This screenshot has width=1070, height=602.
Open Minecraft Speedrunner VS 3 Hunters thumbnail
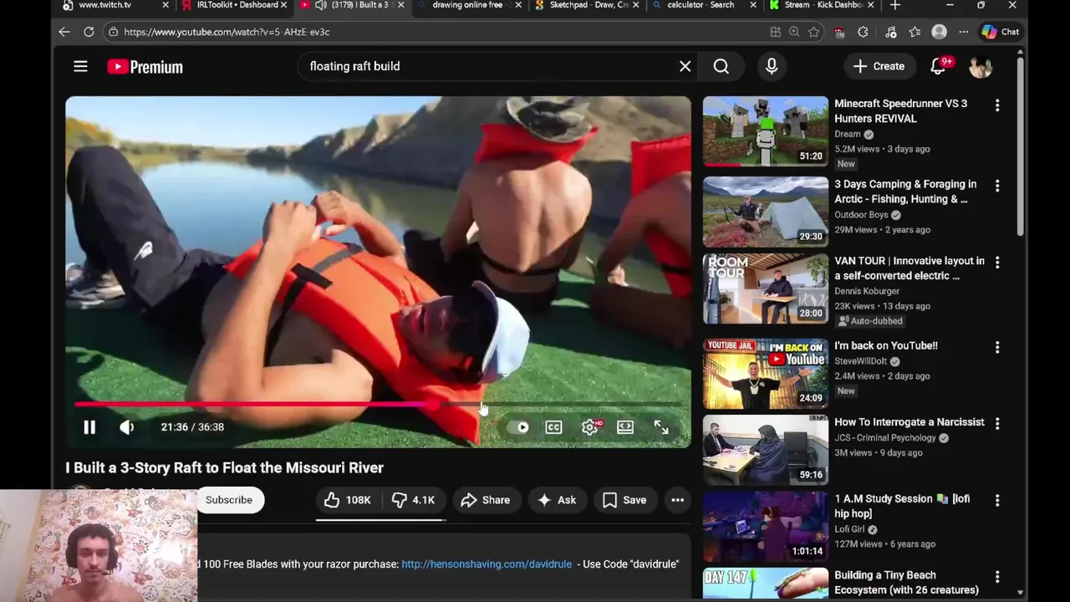point(766,131)
